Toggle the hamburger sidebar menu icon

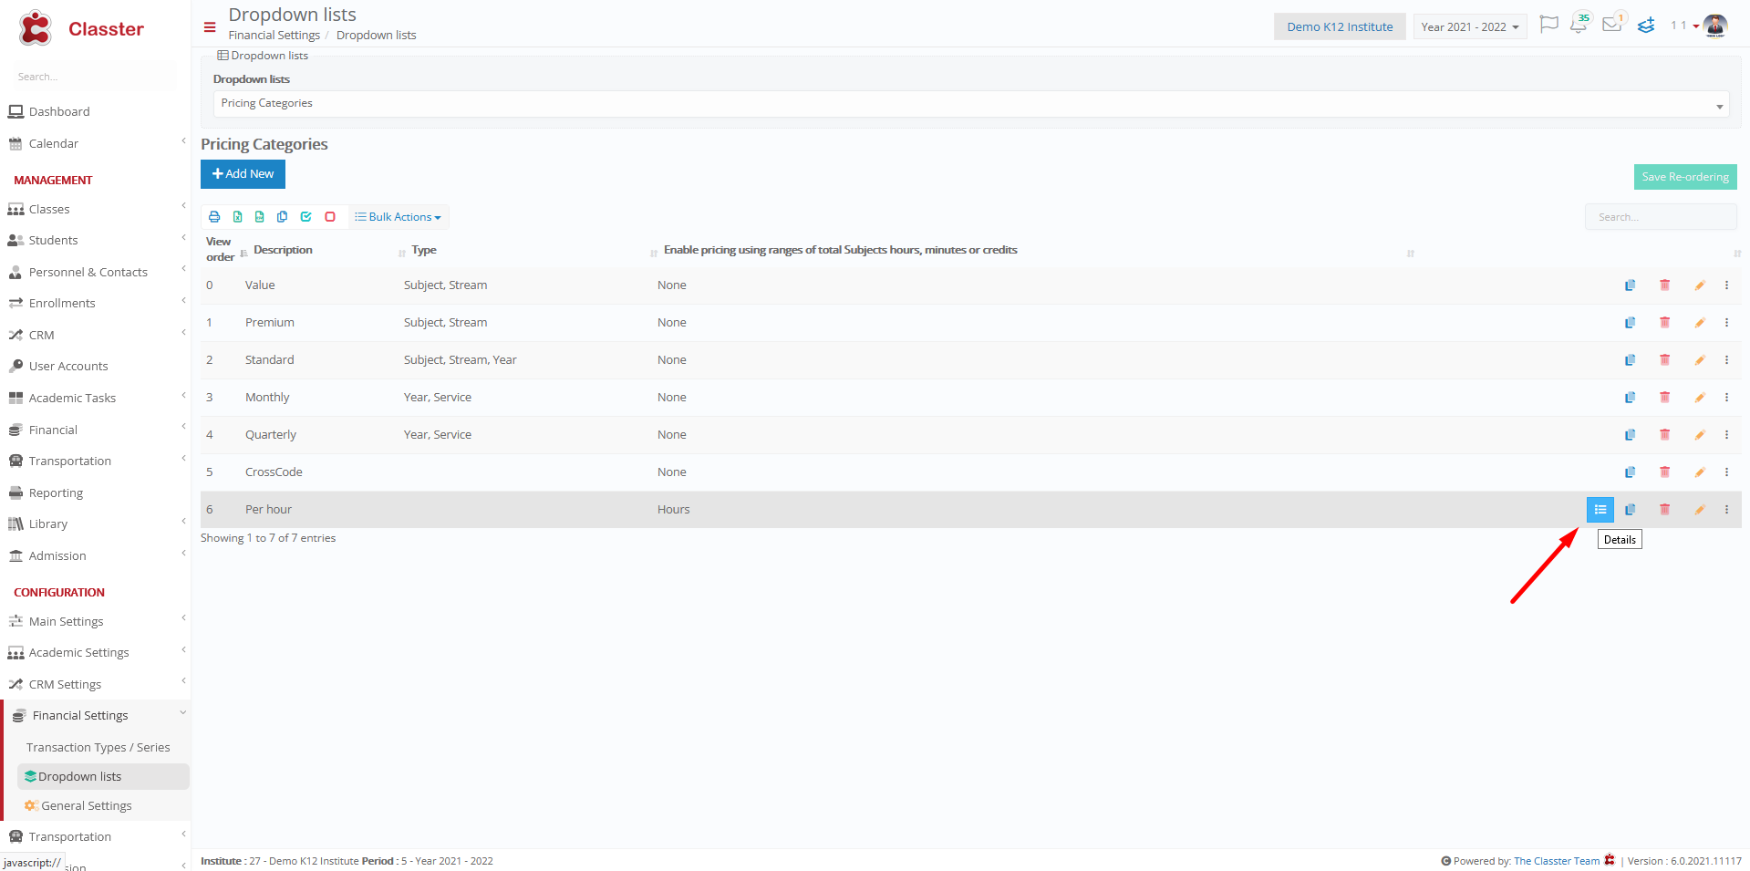pyautogui.click(x=210, y=27)
